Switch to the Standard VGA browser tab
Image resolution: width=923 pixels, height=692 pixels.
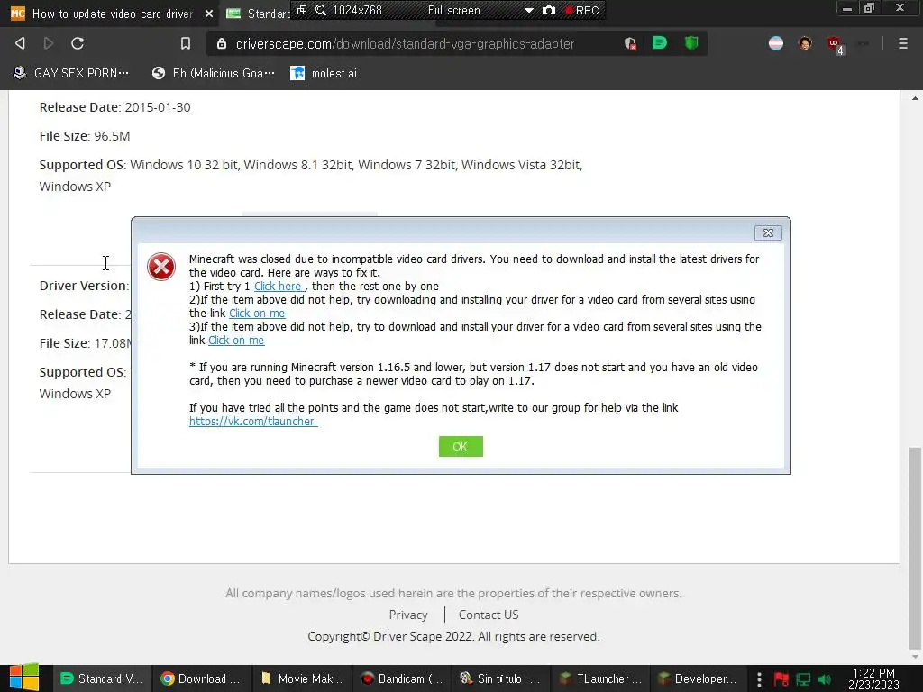(258, 13)
